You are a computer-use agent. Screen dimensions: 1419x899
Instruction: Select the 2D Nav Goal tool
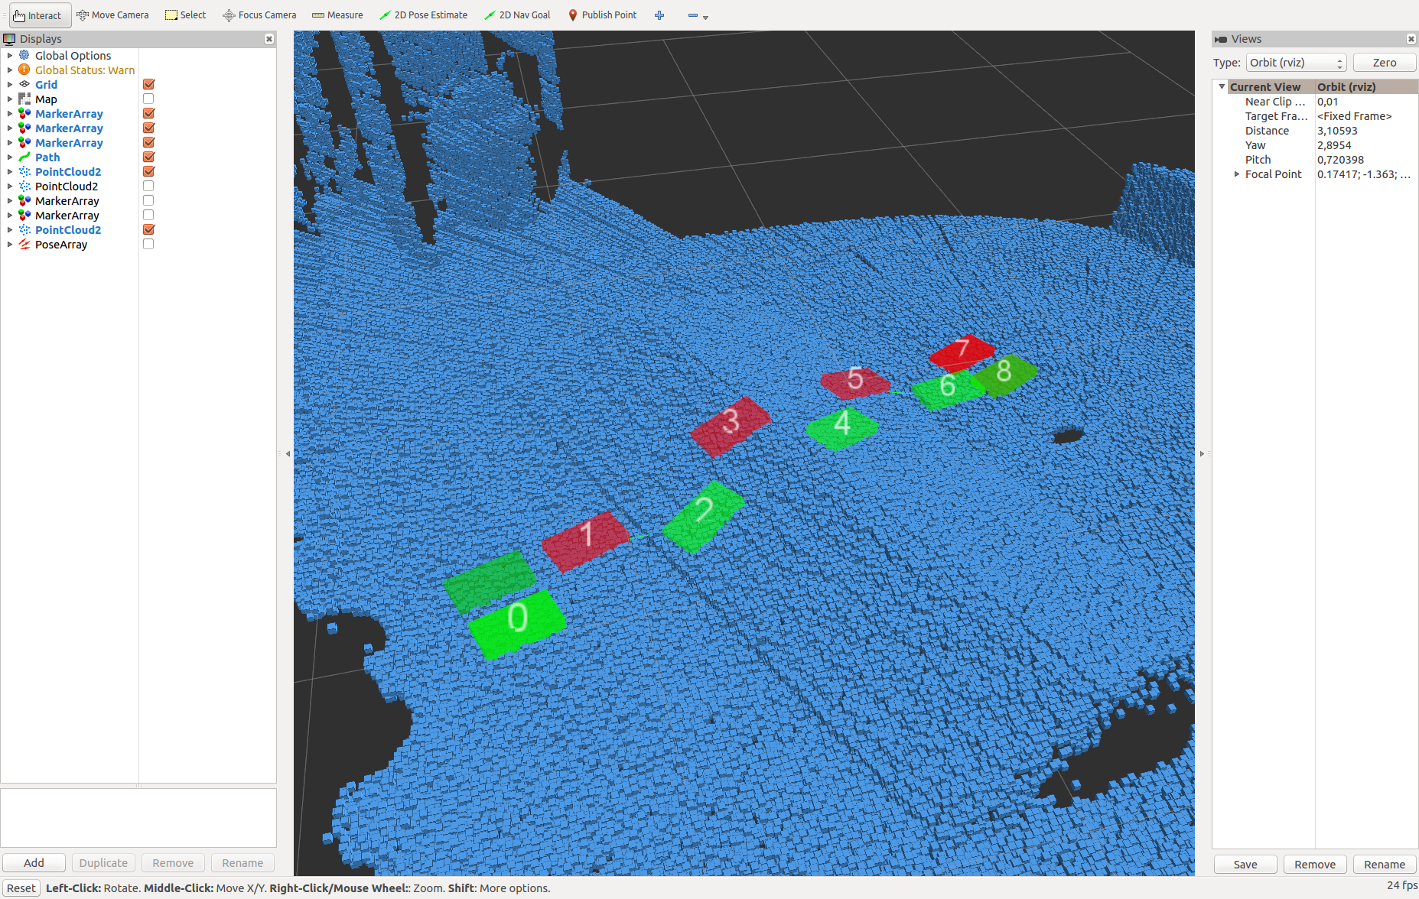pos(517,15)
